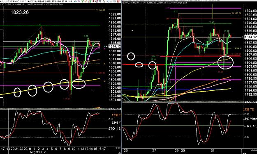Screen dimensions: 257x154
Task: Click the 1806.00 level on left price axis
Action: pyautogui.click(x=115, y=79)
